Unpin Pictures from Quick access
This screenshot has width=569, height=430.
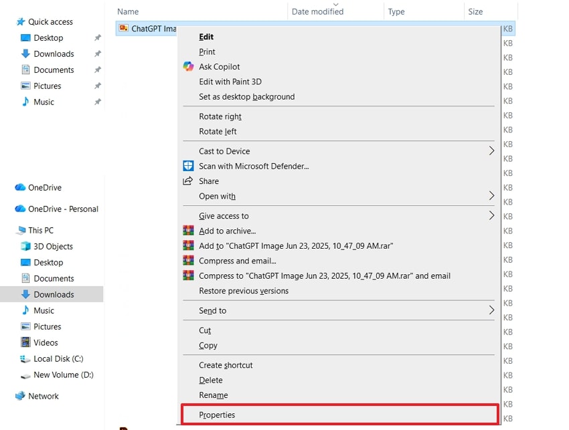97,86
